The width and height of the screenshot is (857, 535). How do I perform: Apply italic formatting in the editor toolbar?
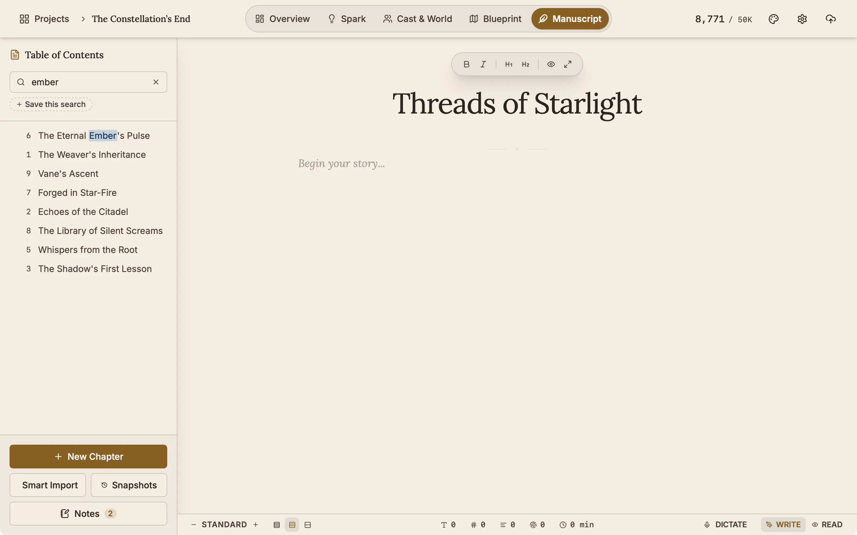click(x=483, y=64)
